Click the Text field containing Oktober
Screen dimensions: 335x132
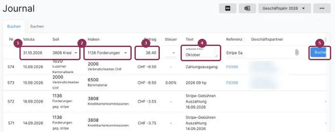tap(201, 53)
